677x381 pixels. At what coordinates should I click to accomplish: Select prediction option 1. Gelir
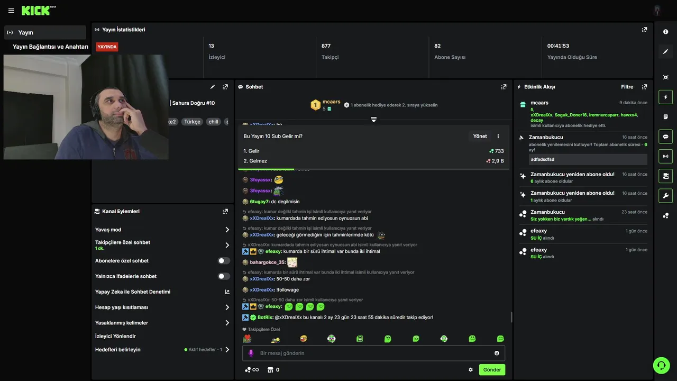(x=373, y=151)
